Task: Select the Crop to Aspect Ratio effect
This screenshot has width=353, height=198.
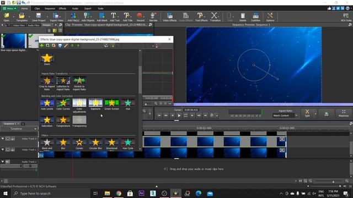Action: pyautogui.click(x=47, y=83)
